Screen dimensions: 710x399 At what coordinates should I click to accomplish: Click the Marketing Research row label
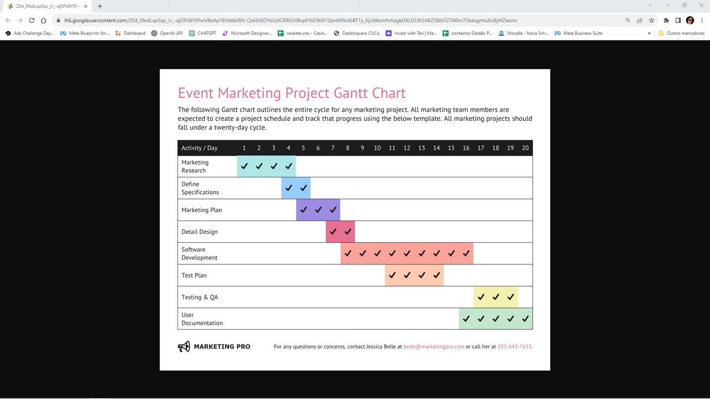point(195,166)
